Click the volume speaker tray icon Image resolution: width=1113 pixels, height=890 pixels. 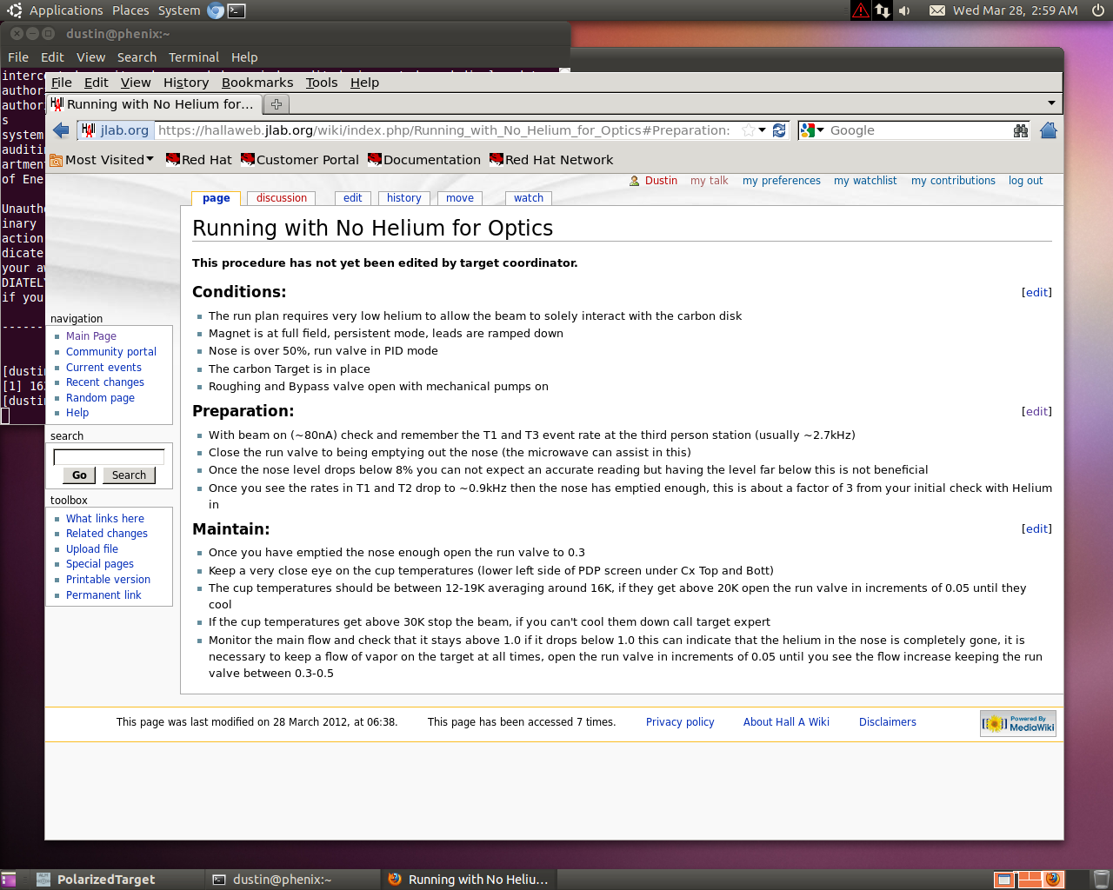pyautogui.click(x=904, y=10)
